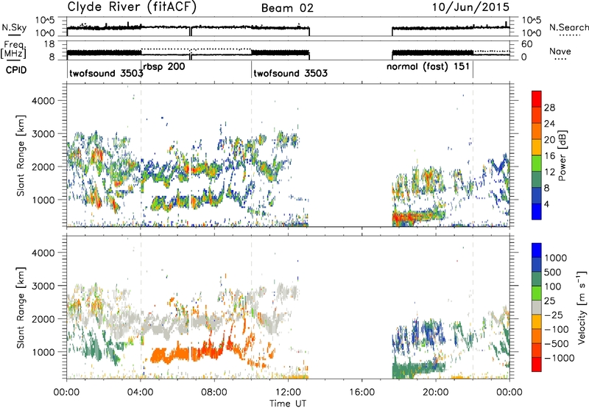Click the 'Clyde River (fitACF)' title text
The height and width of the screenshot is (408, 589).
tap(132, 7)
